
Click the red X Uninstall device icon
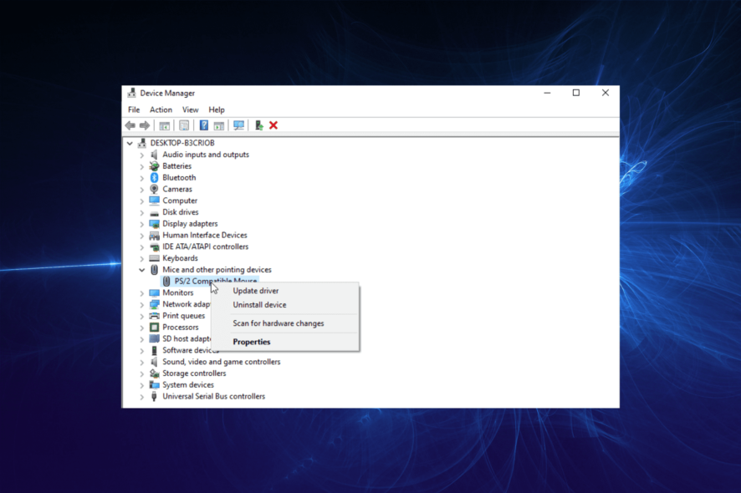(273, 125)
